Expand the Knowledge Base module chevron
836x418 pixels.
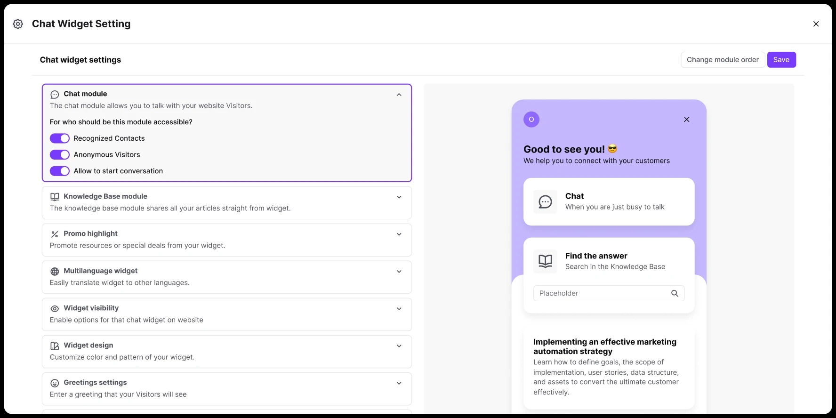[x=399, y=197]
